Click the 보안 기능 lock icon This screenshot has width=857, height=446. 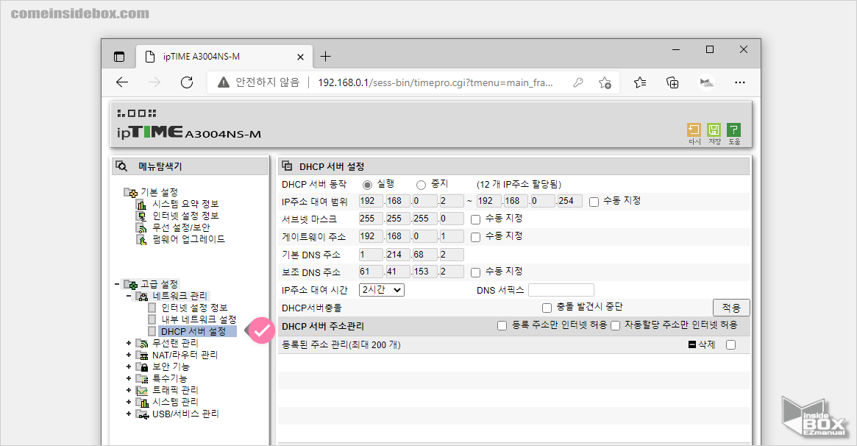pyautogui.click(x=142, y=367)
